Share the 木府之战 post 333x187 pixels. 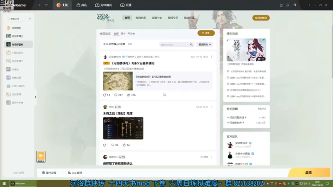pos(105,145)
